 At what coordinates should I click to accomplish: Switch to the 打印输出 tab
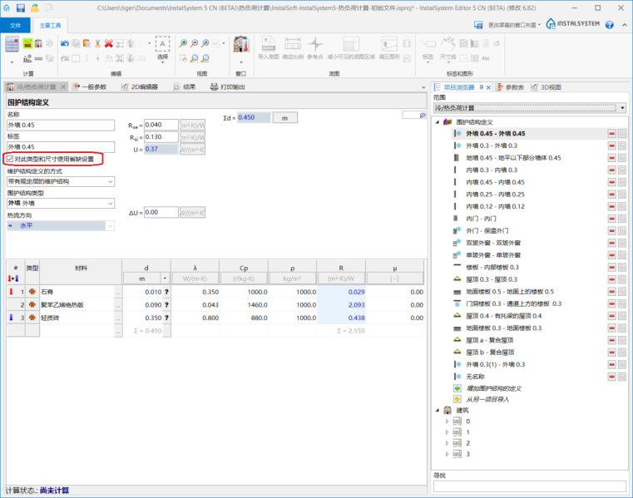click(228, 87)
